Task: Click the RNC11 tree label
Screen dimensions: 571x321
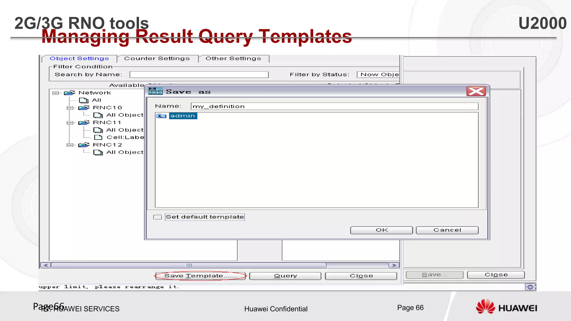Action: point(107,123)
